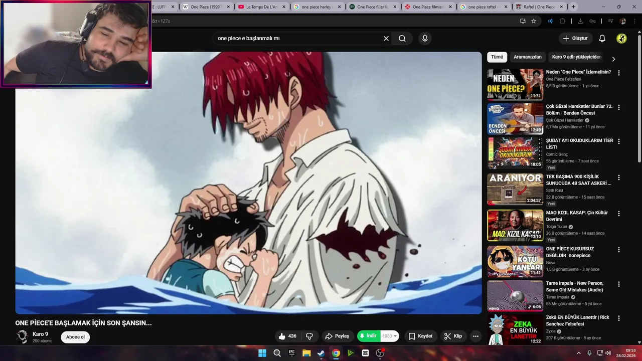Open Neden One Piece İzlemelisin thumbnail

(515, 84)
